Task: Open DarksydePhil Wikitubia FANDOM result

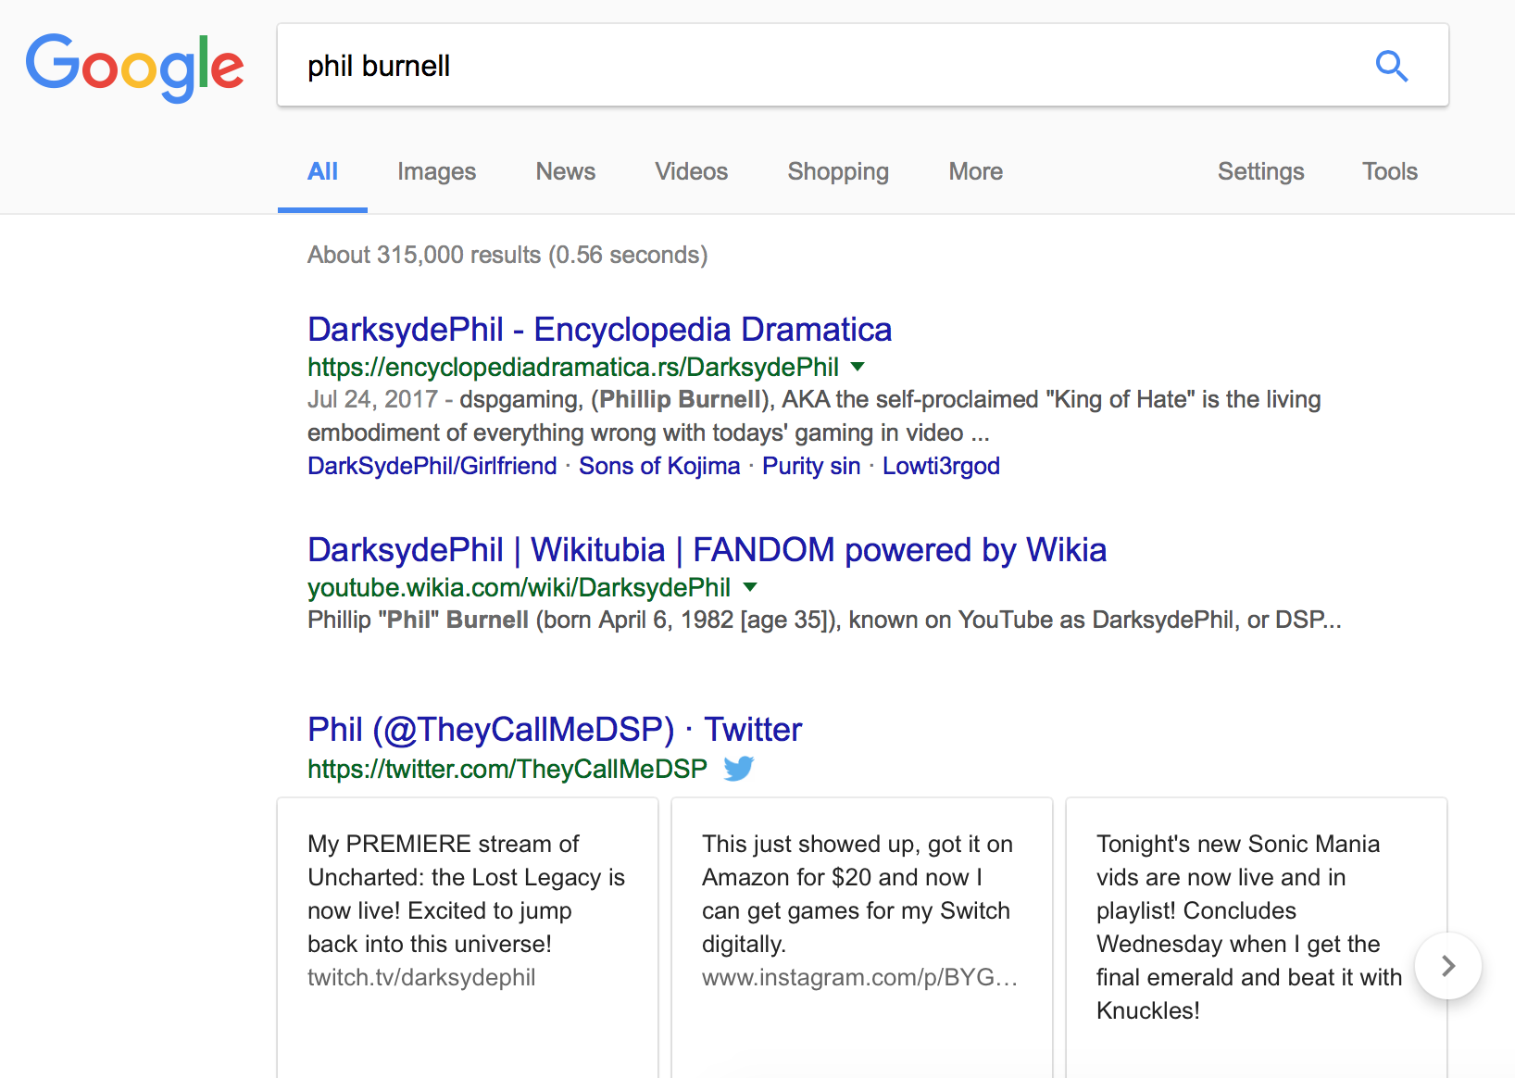Action: click(707, 550)
